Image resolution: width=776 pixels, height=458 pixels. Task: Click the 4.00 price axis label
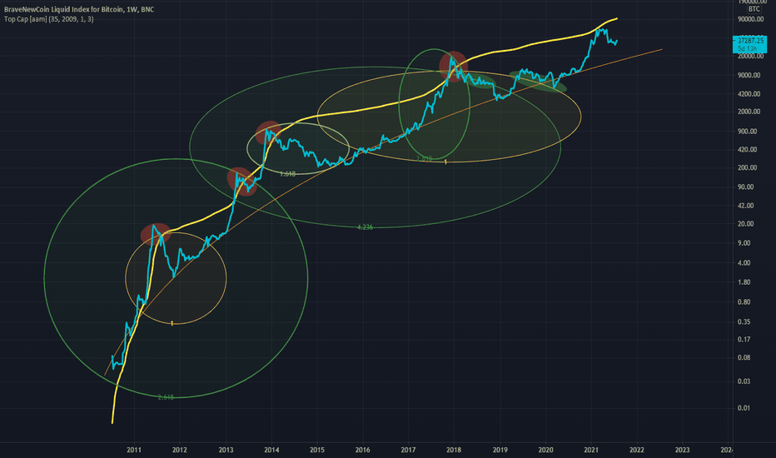point(744,263)
